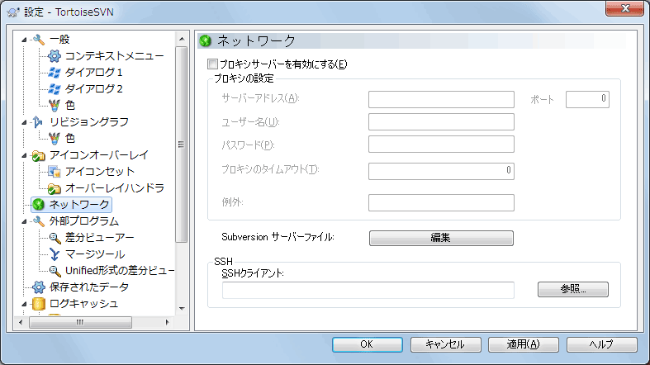Click the パスワード input field

point(441,145)
